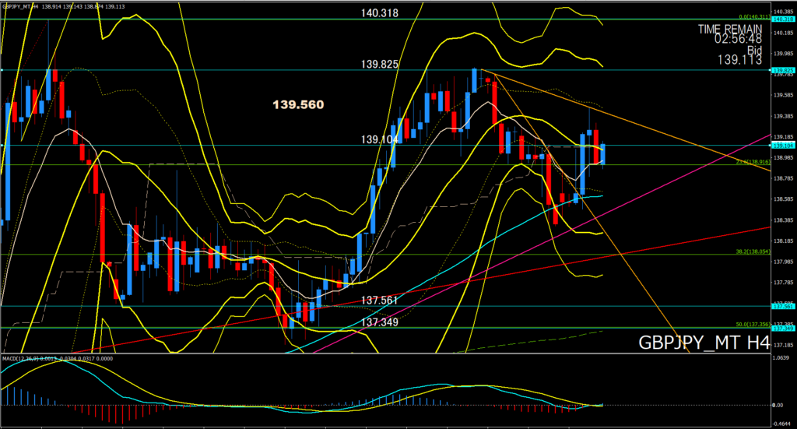Click the cyan 139.104 price axis tag
Screen dimensions: 797x429
click(x=783, y=146)
